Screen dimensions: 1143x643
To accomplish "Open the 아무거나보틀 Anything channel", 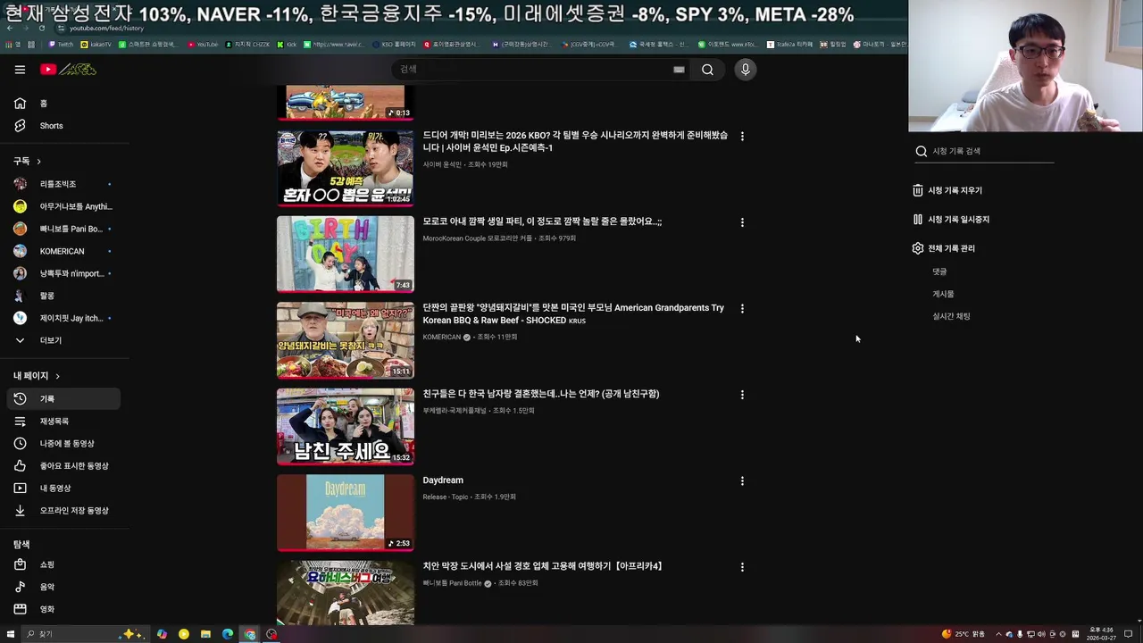I will 63,206.
